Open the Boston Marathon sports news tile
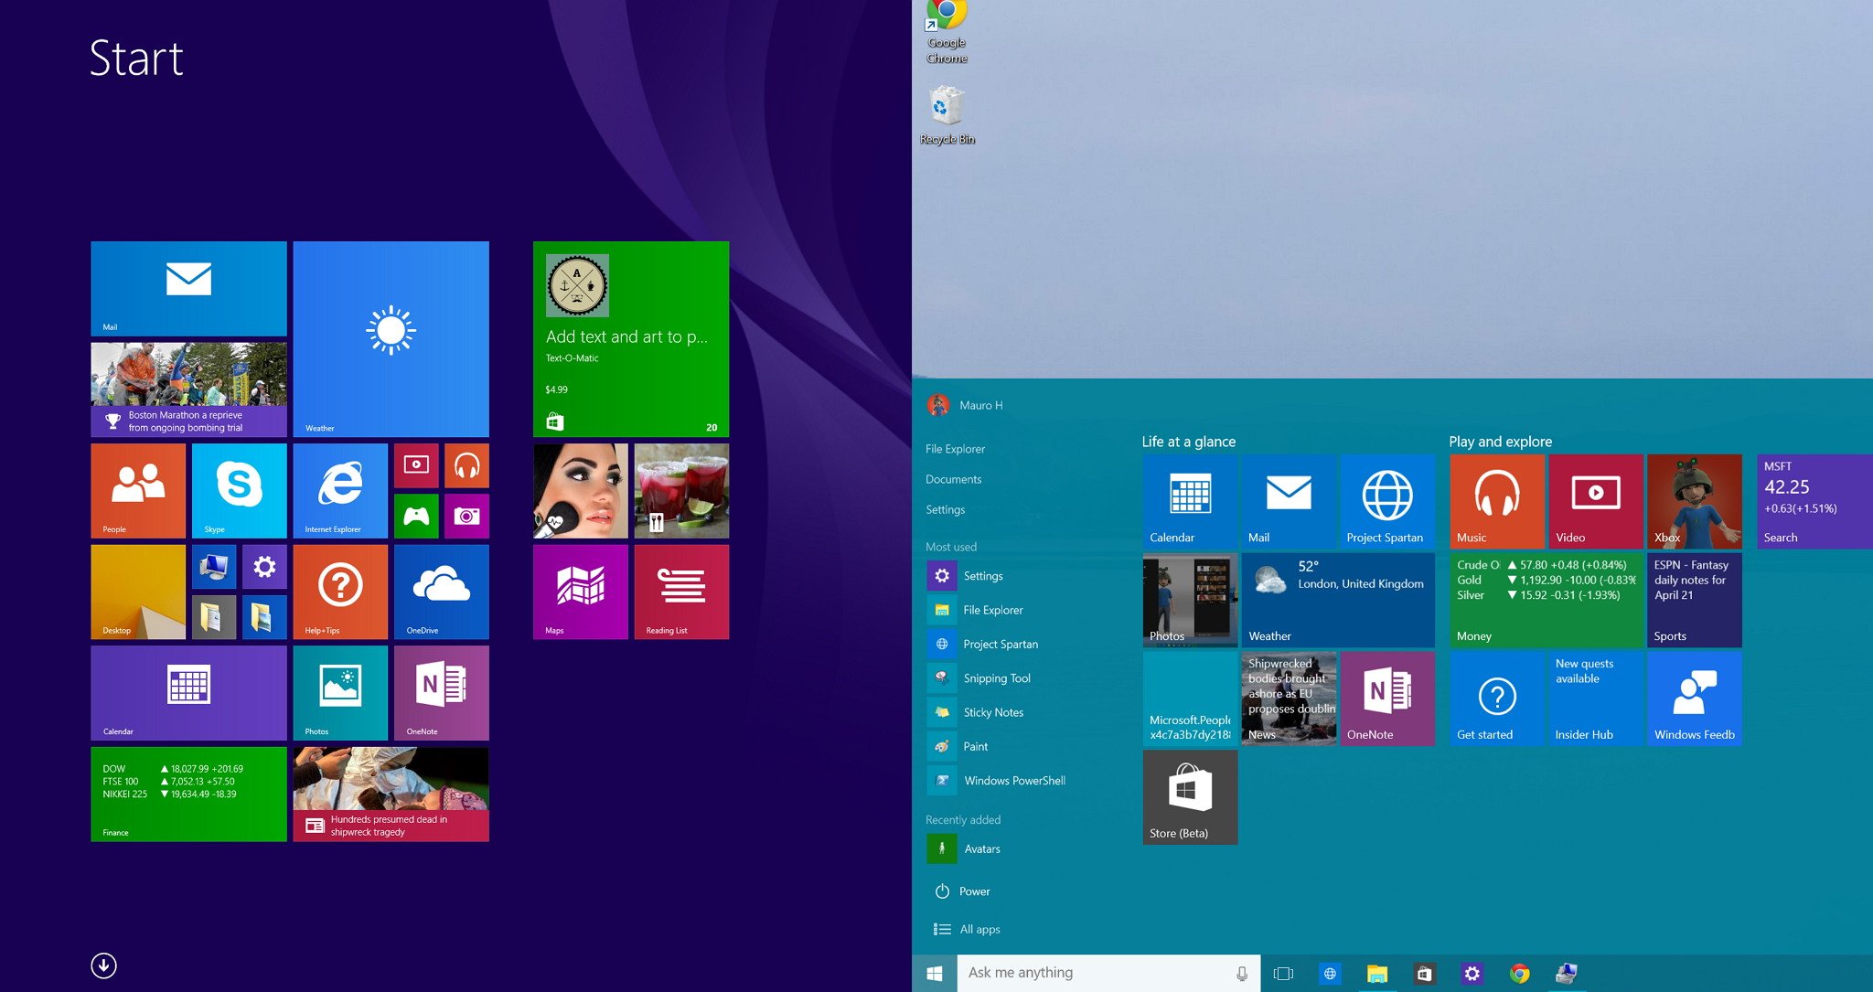This screenshot has width=1873, height=992. tap(188, 389)
